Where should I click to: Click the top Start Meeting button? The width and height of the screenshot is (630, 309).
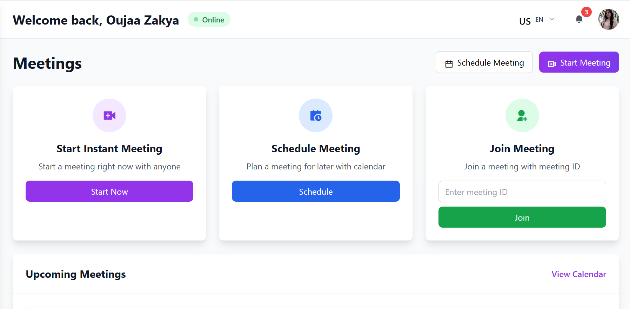click(579, 62)
